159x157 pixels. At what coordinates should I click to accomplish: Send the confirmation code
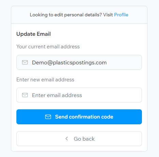tap(79, 117)
